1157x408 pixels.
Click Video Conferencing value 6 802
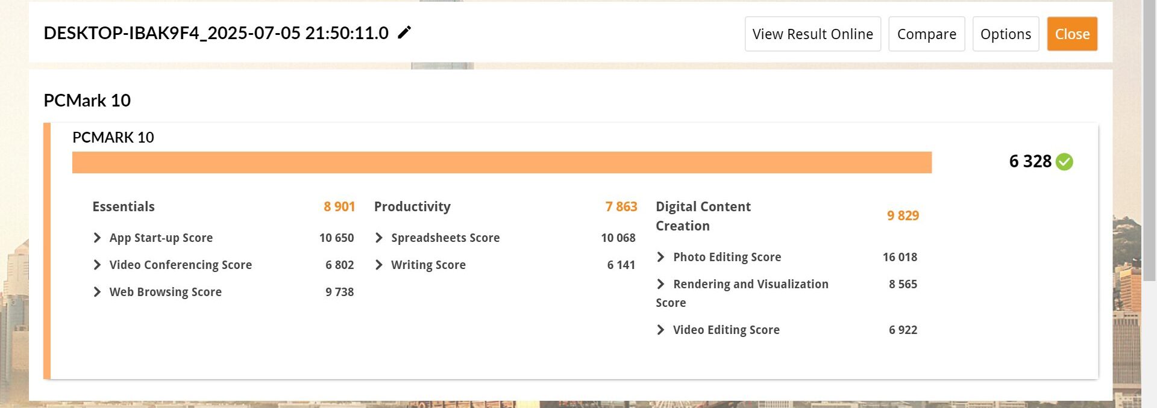coord(340,265)
